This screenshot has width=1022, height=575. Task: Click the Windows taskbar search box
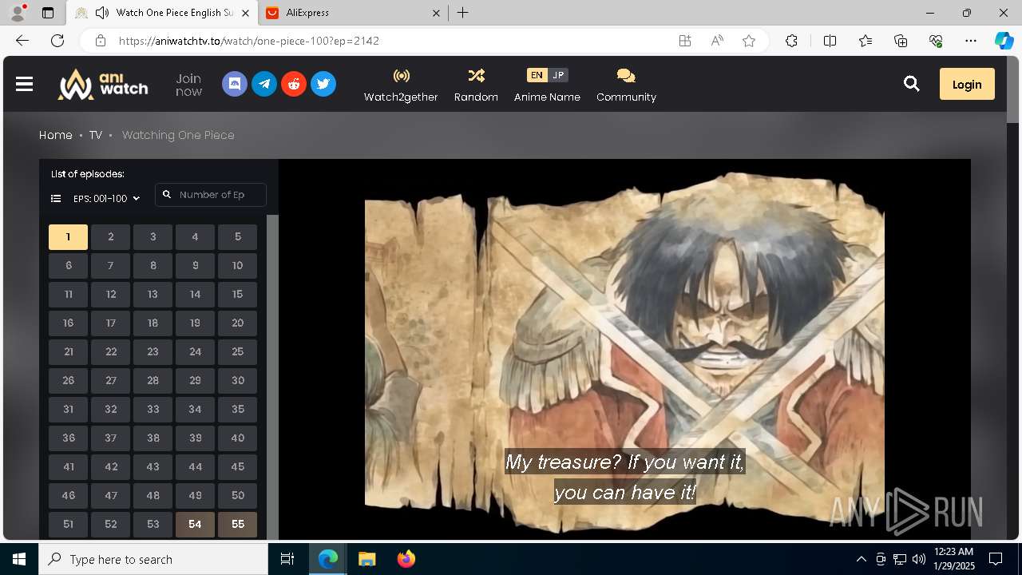click(x=153, y=559)
